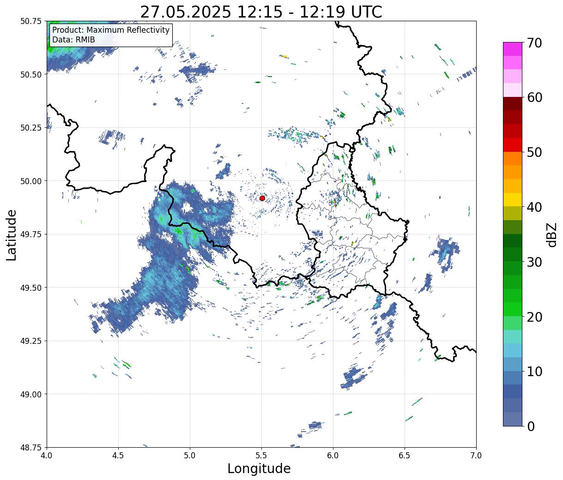Pick the topmost magenta colorbar segment
Image resolution: width=563 pixels, height=480 pixels.
(513, 49)
